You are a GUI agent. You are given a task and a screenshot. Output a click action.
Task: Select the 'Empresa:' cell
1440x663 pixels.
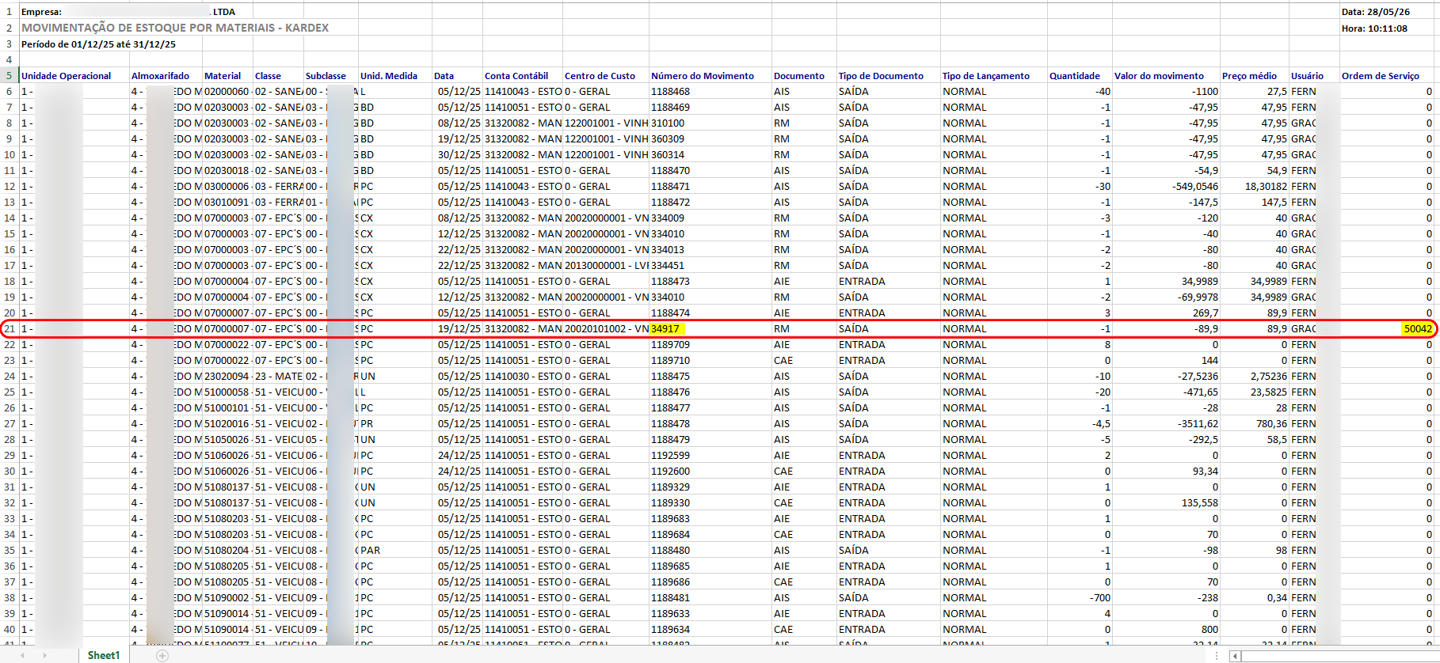(41, 12)
